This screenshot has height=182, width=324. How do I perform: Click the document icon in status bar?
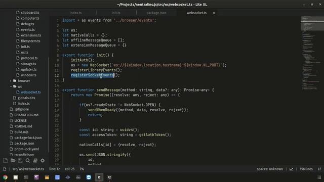[5, 169]
